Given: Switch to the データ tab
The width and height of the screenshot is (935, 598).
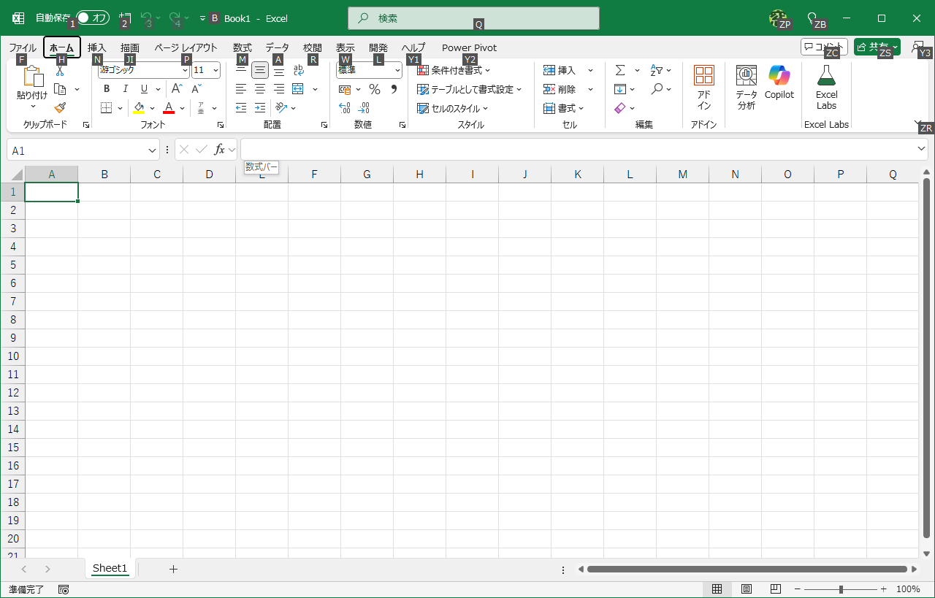Looking at the screenshot, I should pos(278,47).
